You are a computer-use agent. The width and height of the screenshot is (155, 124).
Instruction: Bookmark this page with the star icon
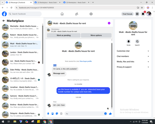click(x=142, y=8)
